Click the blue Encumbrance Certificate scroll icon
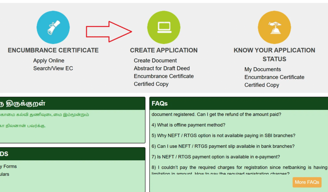This screenshot has width=328, height=192. tap(53, 28)
